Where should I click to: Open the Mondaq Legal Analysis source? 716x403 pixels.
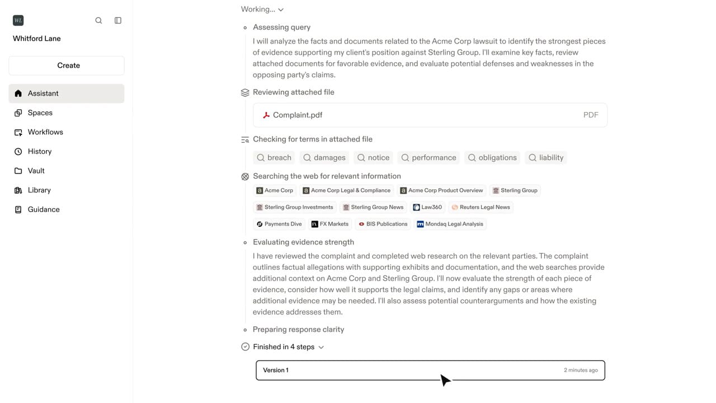click(449, 224)
